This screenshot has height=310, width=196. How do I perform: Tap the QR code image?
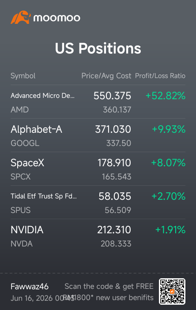(172, 291)
